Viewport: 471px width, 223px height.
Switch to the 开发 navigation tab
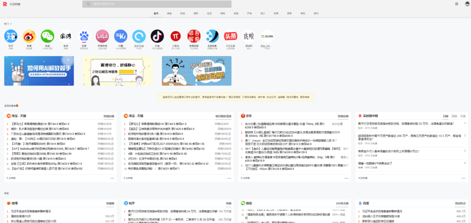pyautogui.click(x=249, y=13)
